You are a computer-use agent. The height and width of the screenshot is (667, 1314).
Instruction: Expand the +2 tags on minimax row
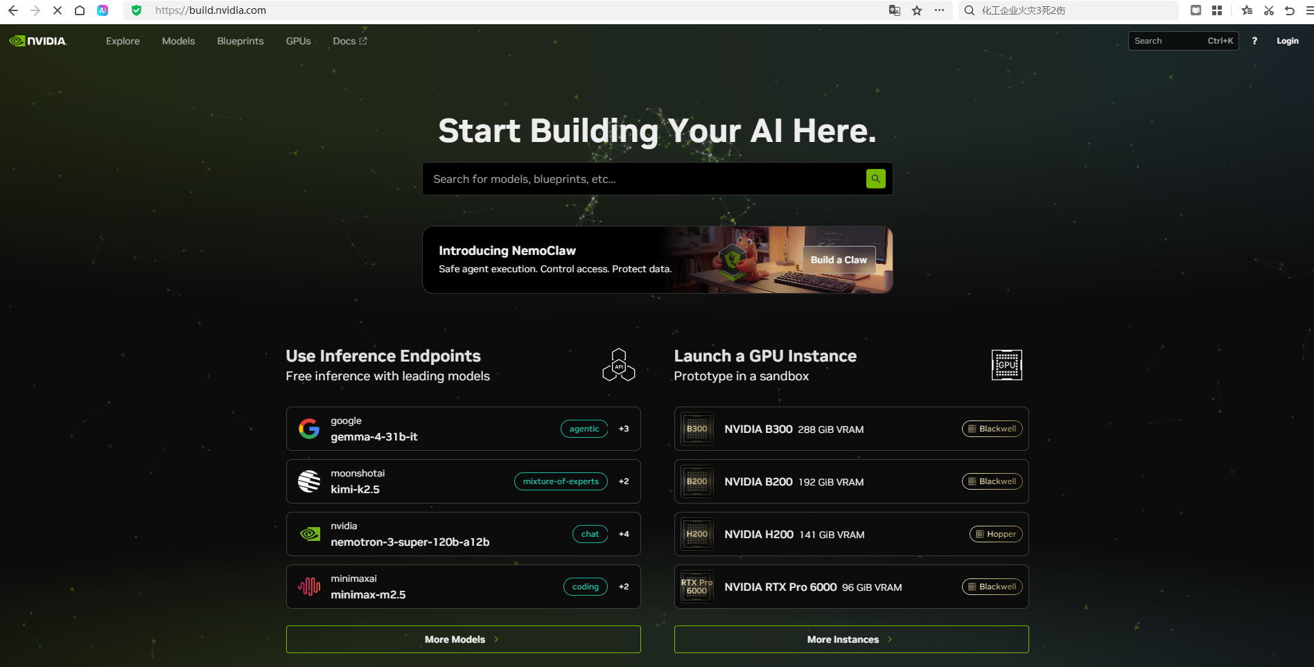(x=624, y=587)
